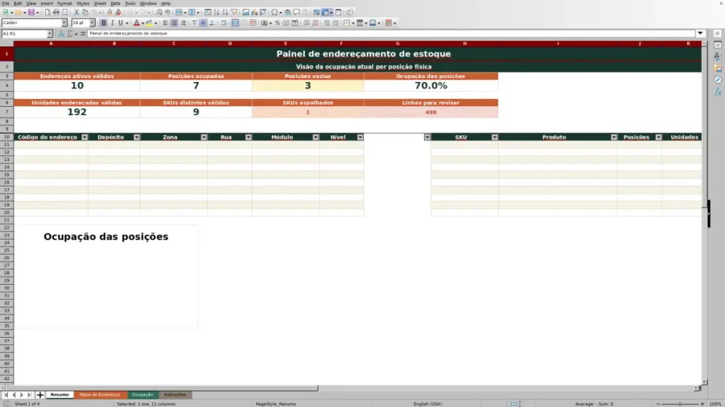
Task: Switch to the Ocupação sheet tab
Action: (x=142, y=395)
